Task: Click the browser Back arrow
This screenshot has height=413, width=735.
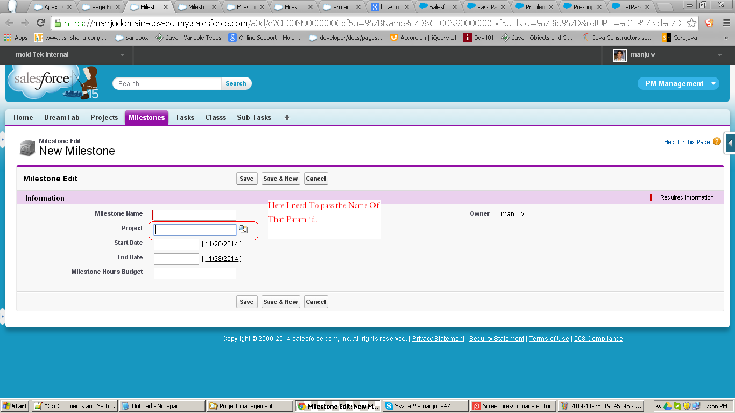Action: click(x=10, y=23)
